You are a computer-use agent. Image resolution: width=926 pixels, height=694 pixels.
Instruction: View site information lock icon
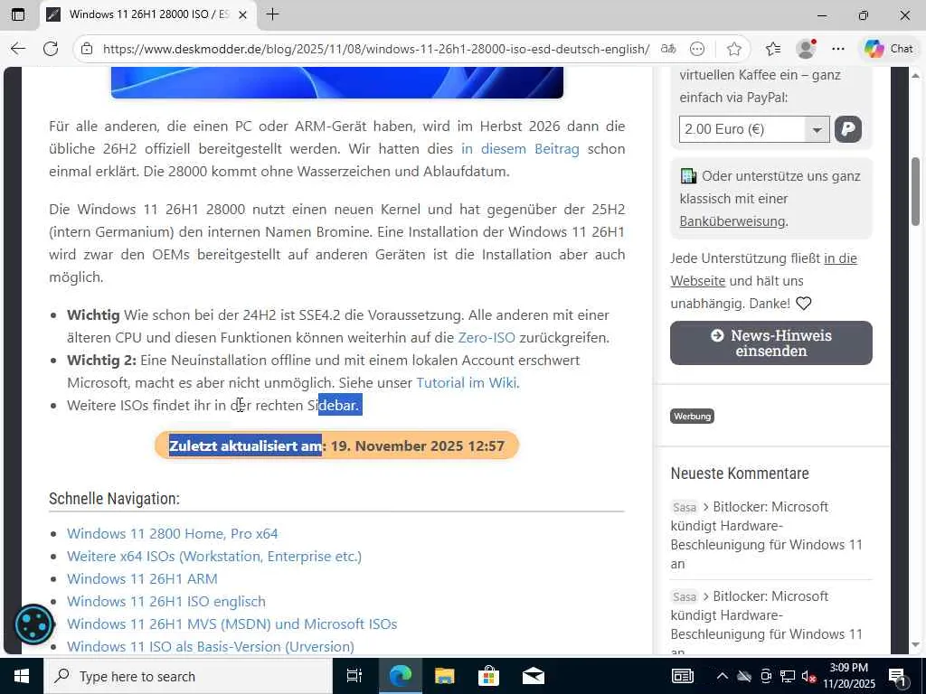click(87, 49)
